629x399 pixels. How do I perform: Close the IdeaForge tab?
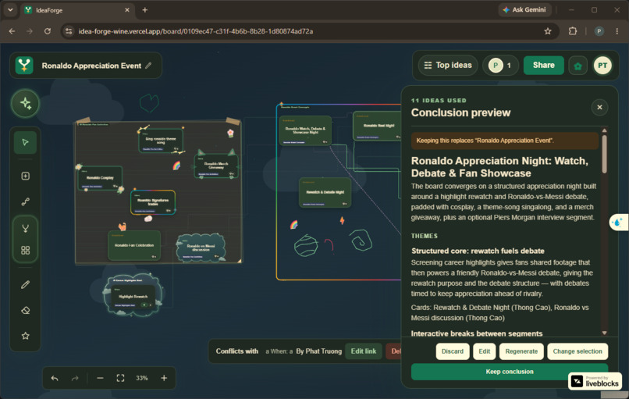(126, 10)
